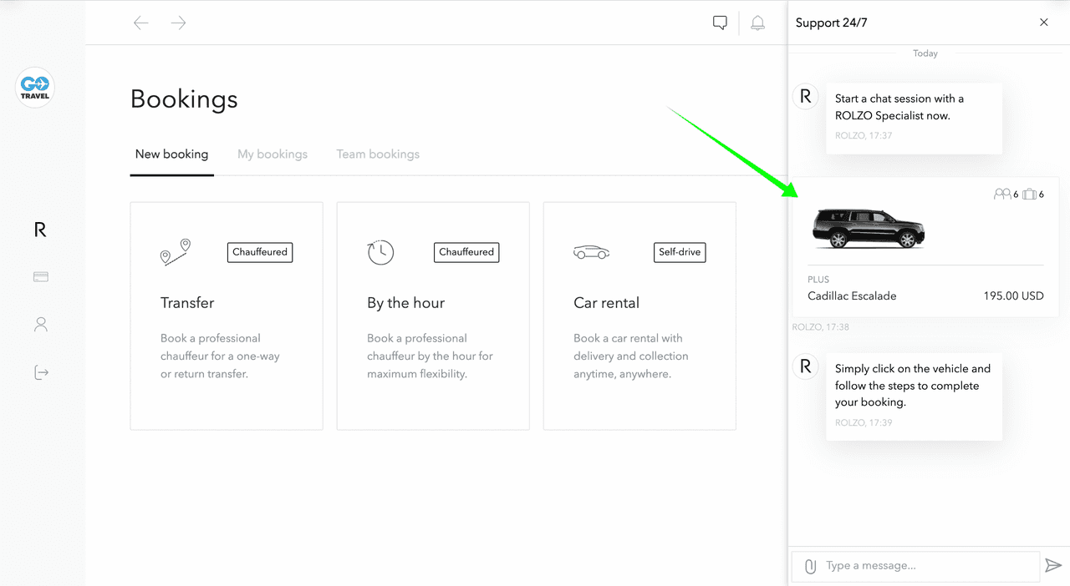Image resolution: width=1070 pixels, height=586 pixels.
Task: Go forward using the right arrow
Action: coord(178,23)
